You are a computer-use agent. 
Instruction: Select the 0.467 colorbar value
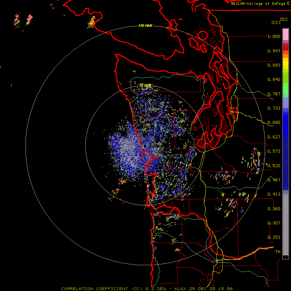click(x=274, y=180)
